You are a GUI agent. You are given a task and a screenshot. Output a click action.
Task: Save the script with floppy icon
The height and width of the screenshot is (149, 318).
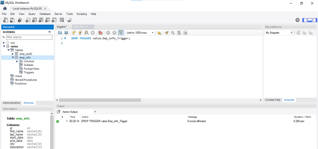66,33
